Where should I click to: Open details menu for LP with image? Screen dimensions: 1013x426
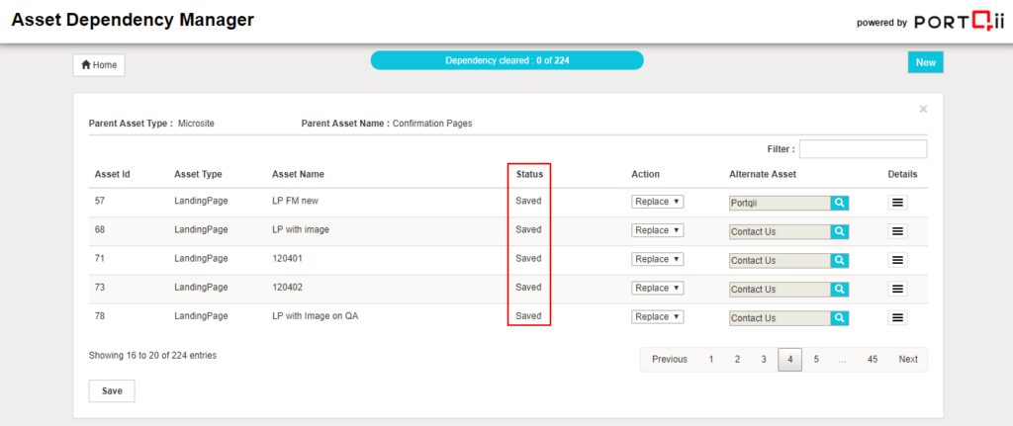(897, 231)
